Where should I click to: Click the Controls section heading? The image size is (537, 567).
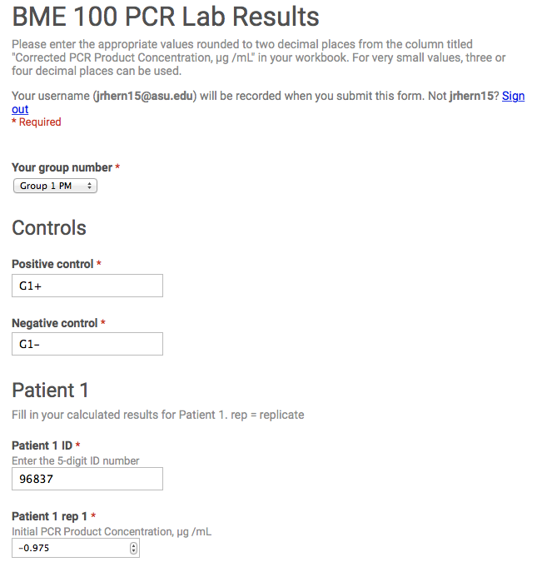[x=49, y=228]
